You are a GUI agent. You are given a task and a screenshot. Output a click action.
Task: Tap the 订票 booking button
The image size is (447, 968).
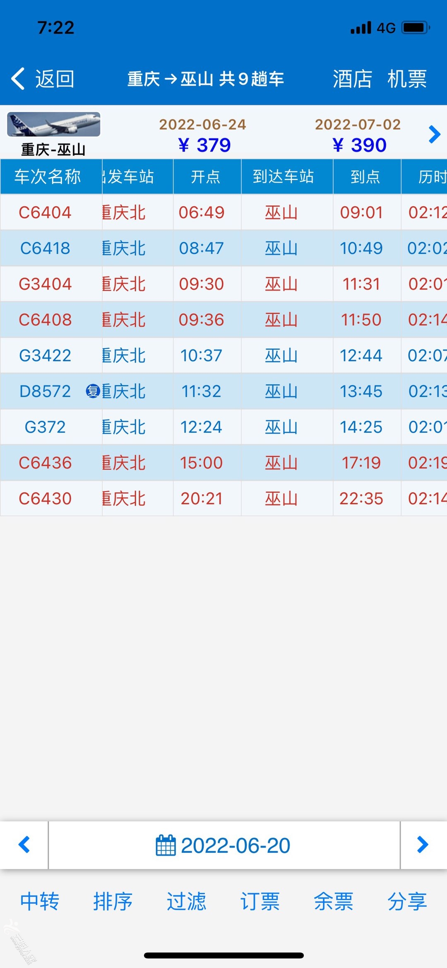tap(260, 901)
